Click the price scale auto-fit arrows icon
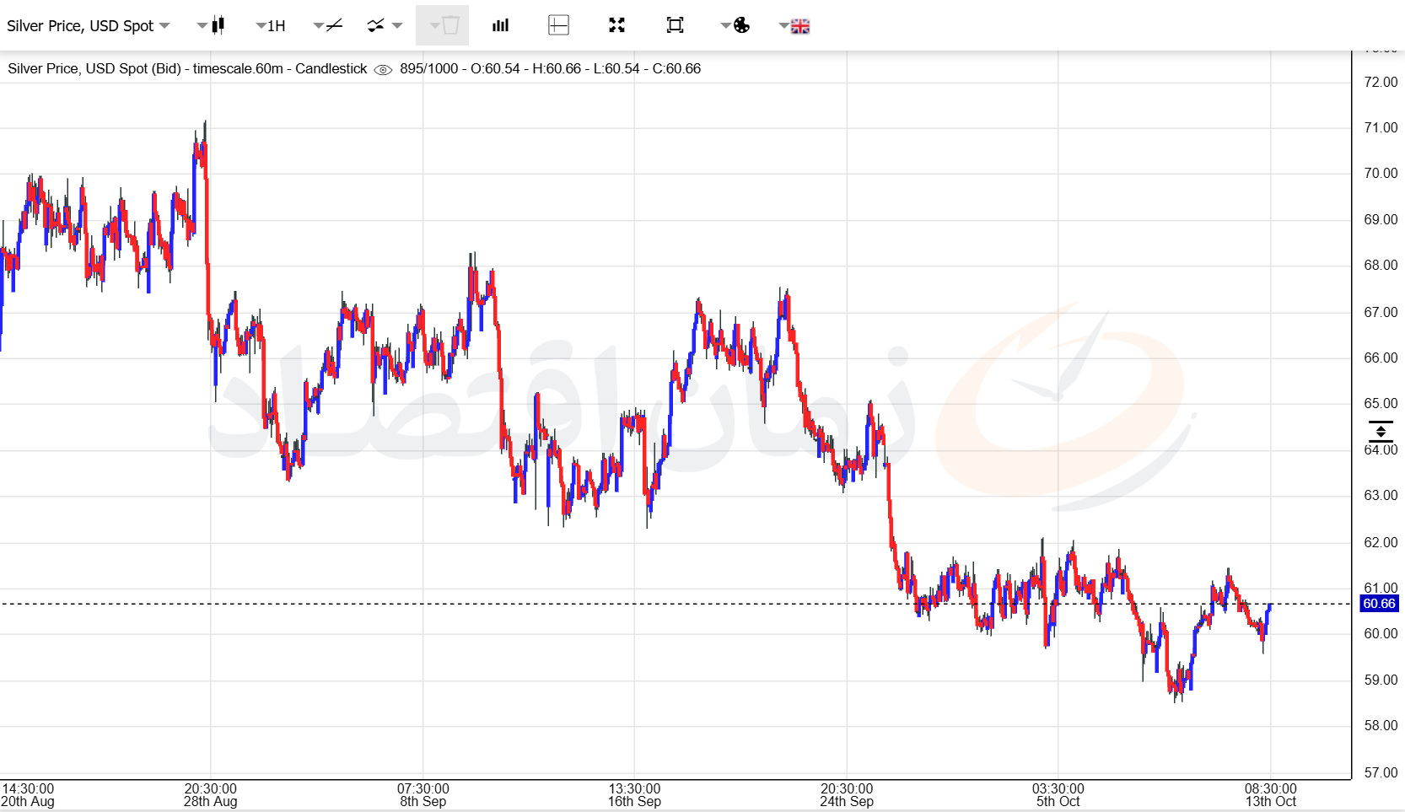Image resolution: width=1405 pixels, height=812 pixels. (x=1381, y=431)
